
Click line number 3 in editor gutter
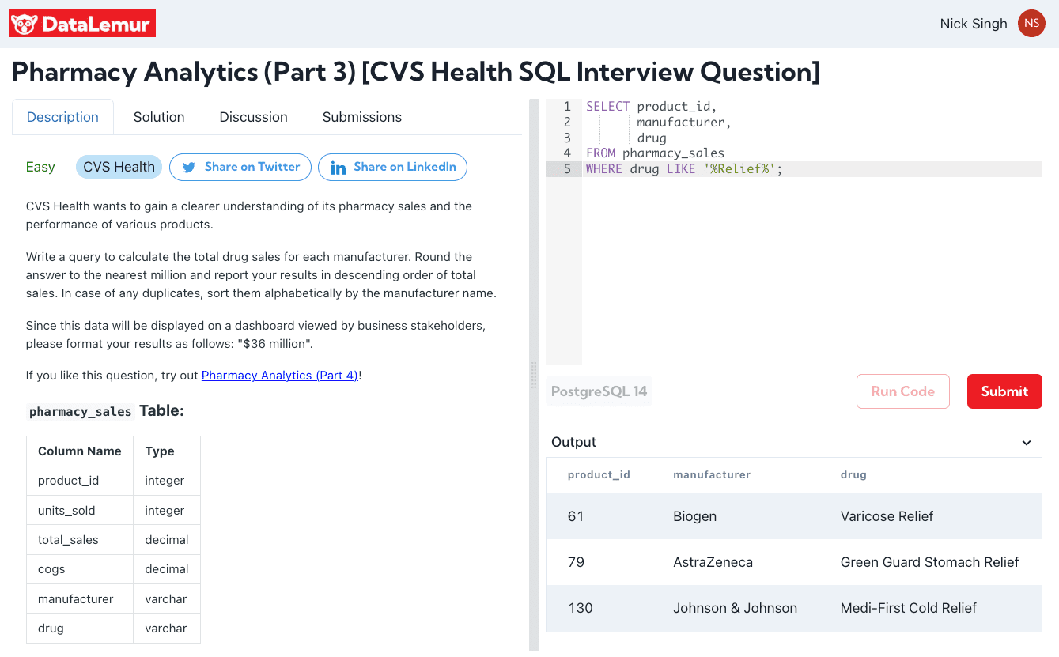567,138
